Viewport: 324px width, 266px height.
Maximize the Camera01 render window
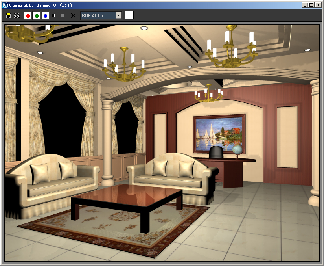(311, 5)
